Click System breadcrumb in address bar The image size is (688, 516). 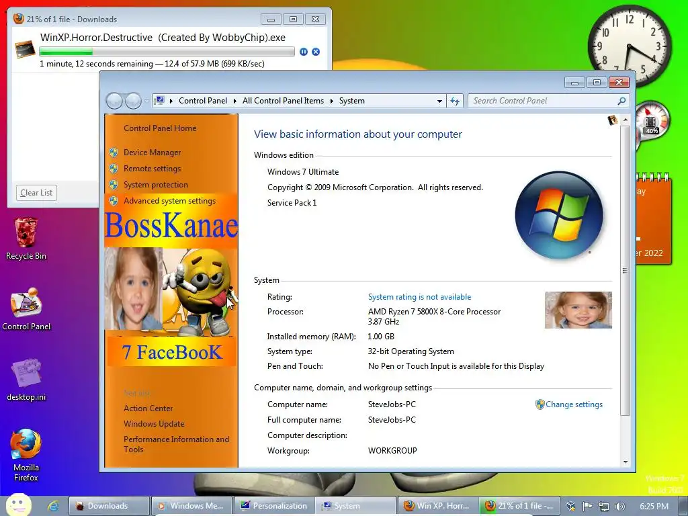tap(352, 101)
